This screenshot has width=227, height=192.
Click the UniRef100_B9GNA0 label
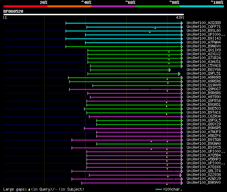tap(204, 144)
